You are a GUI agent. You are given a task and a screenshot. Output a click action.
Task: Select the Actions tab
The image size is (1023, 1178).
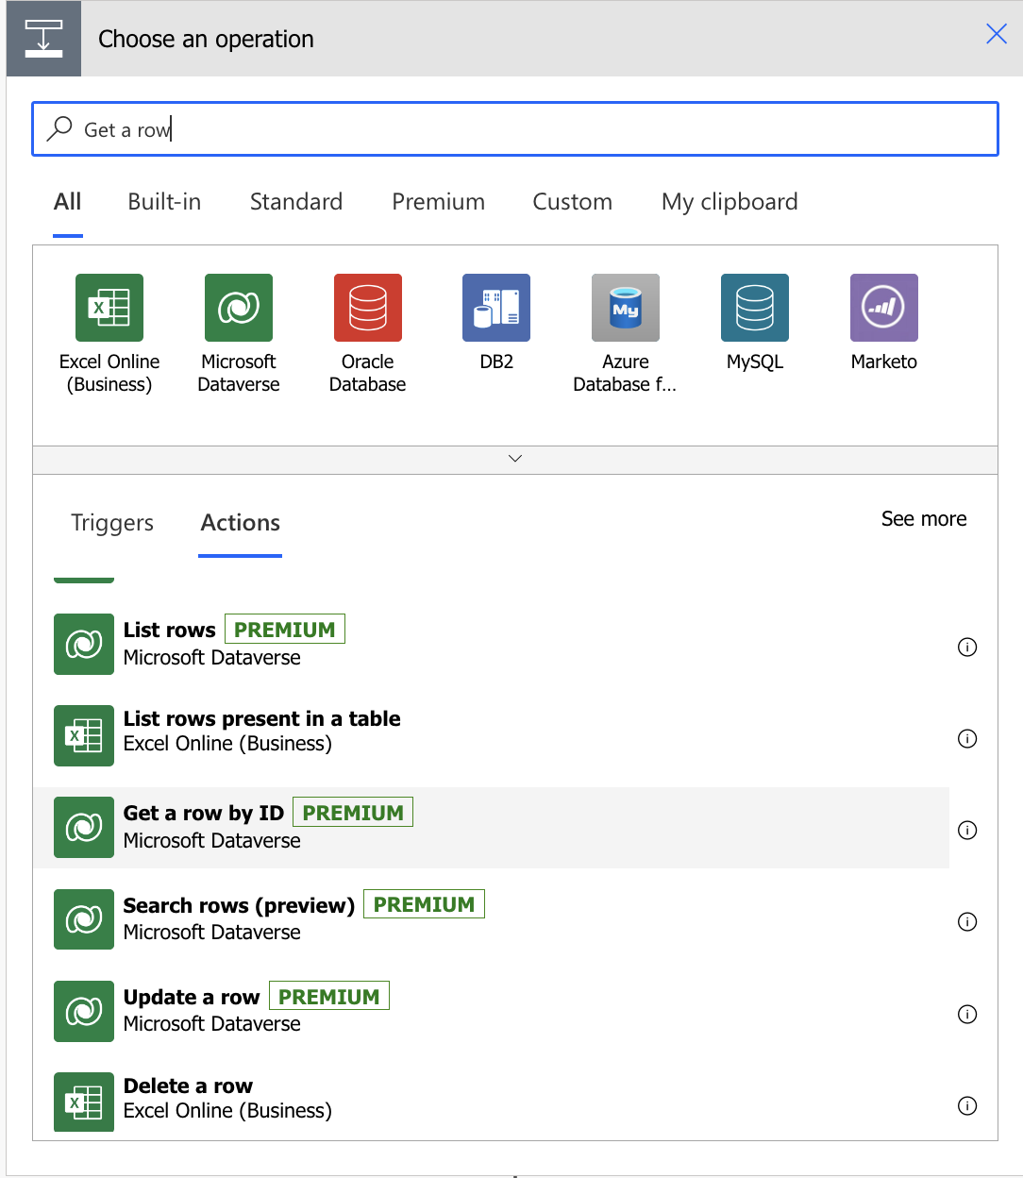(x=241, y=523)
